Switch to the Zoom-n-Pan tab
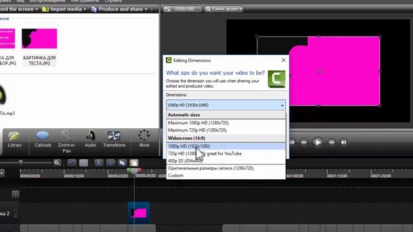 tap(66, 142)
